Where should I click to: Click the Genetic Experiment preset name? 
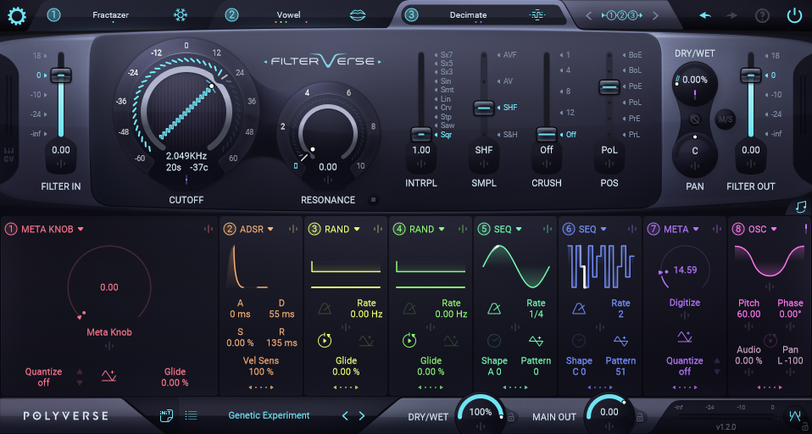(x=269, y=415)
